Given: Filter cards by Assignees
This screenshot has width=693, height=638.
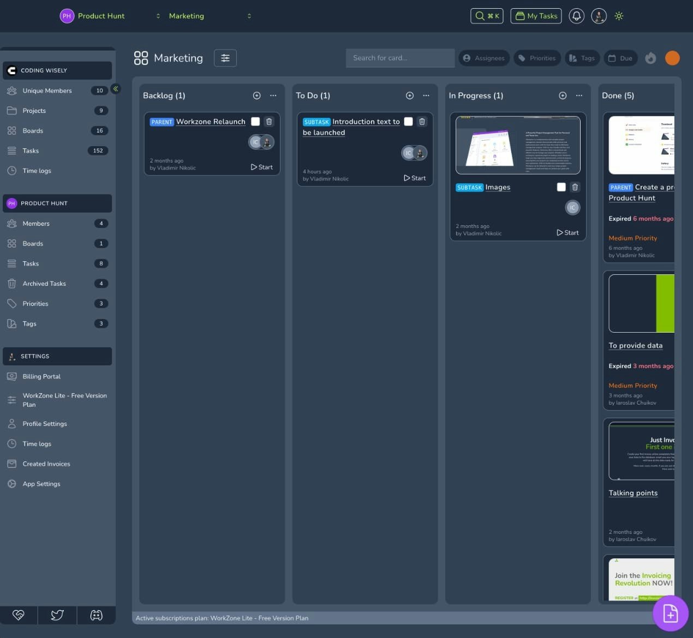Looking at the screenshot, I should (x=484, y=58).
